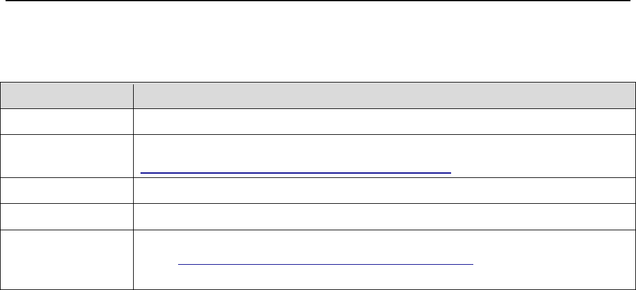Click the blank area above the table
The width and height of the screenshot is (636, 290).
318,43
